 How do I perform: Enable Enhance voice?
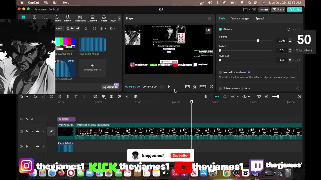(x=220, y=88)
